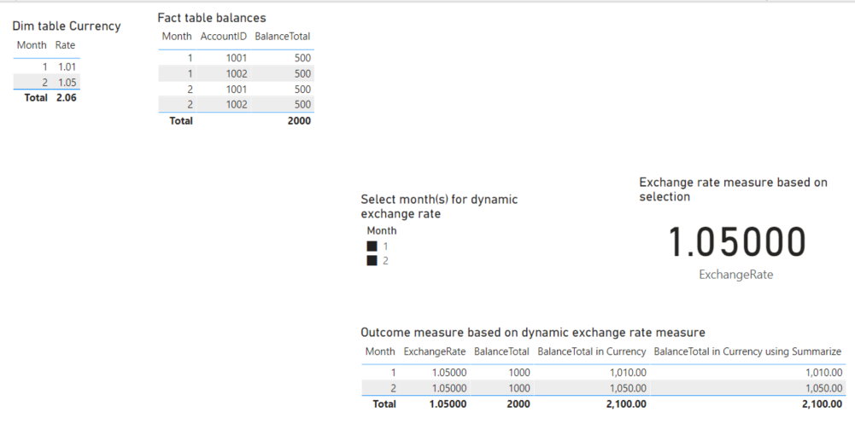Image resolution: width=855 pixels, height=435 pixels.
Task: Click ExchangeRate 1.05000 in outcome row for month 1
Action: click(448, 373)
